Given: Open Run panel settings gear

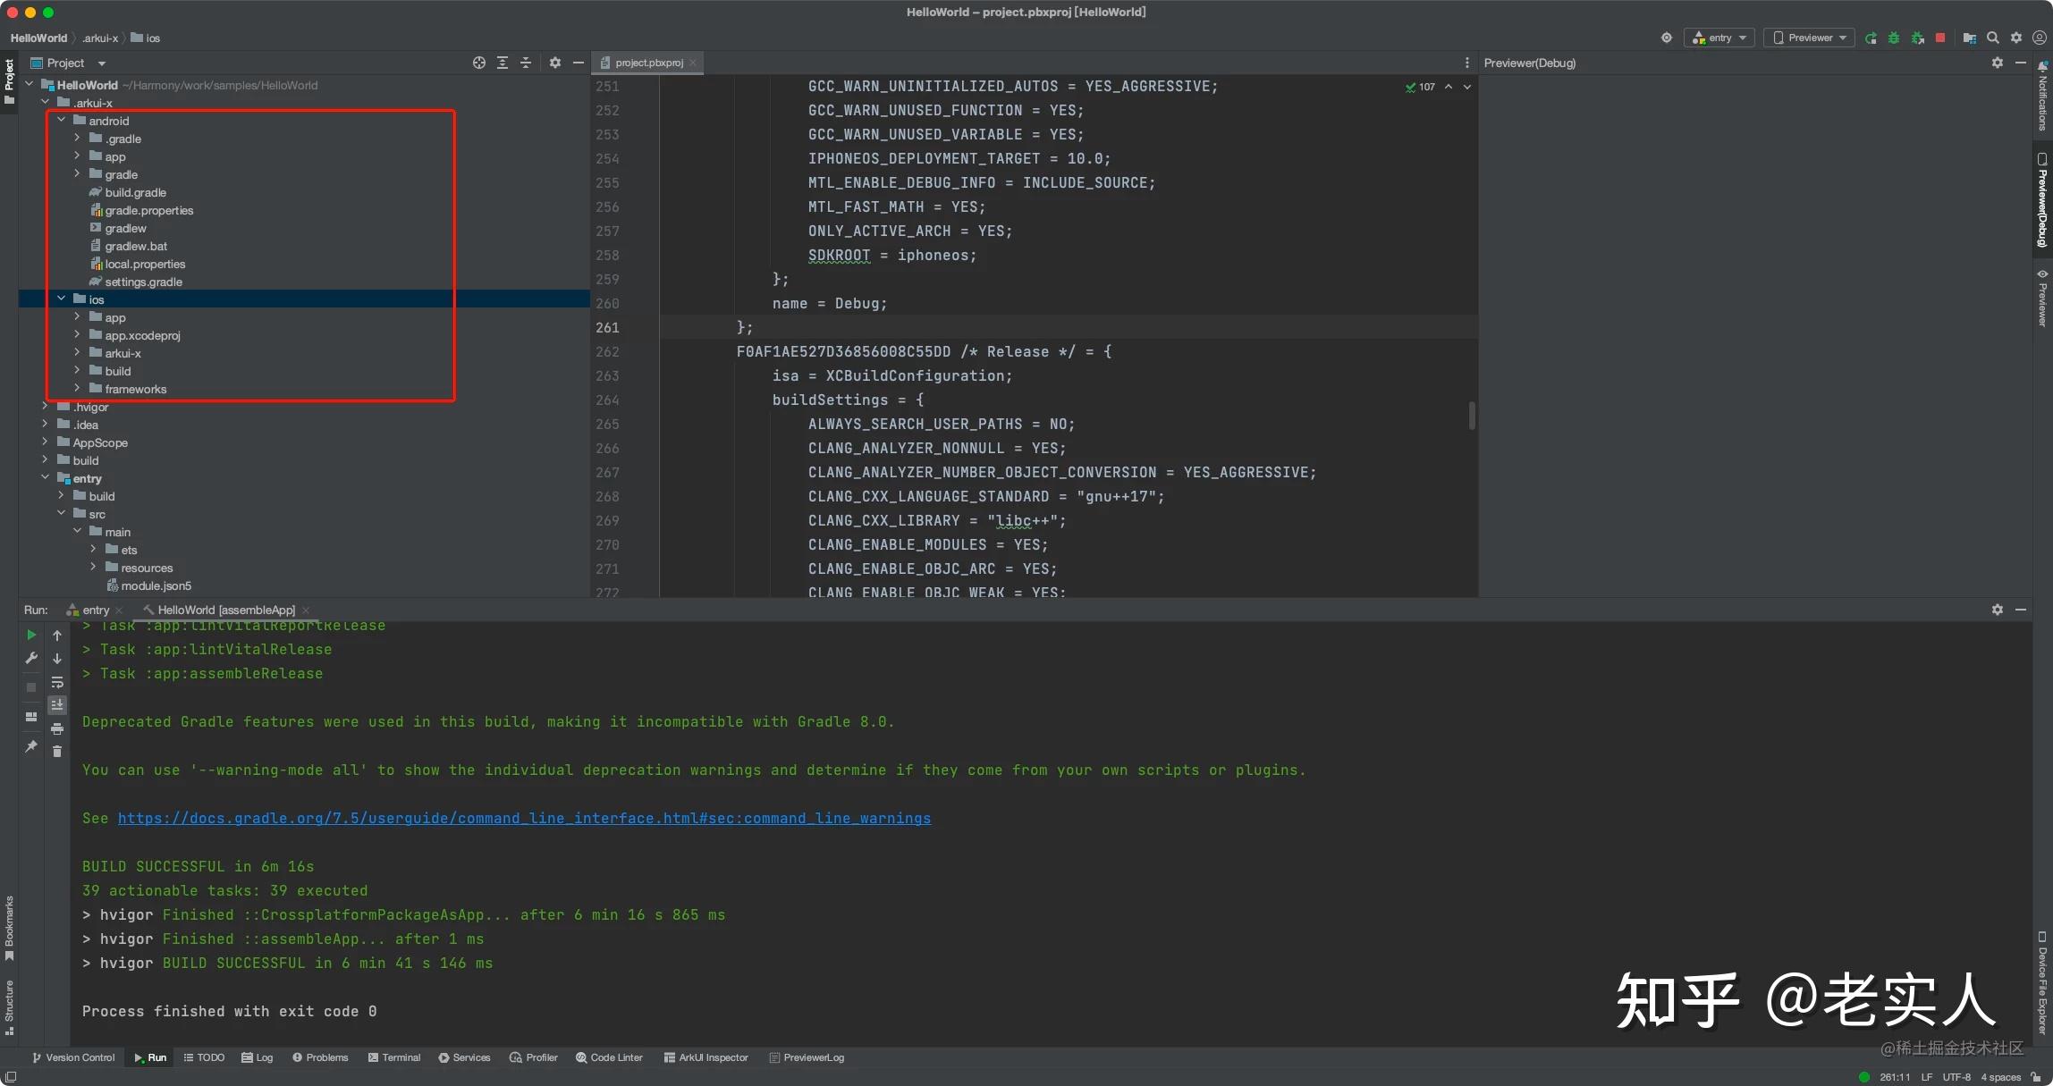Looking at the screenshot, I should click(x=1998, y=610).
